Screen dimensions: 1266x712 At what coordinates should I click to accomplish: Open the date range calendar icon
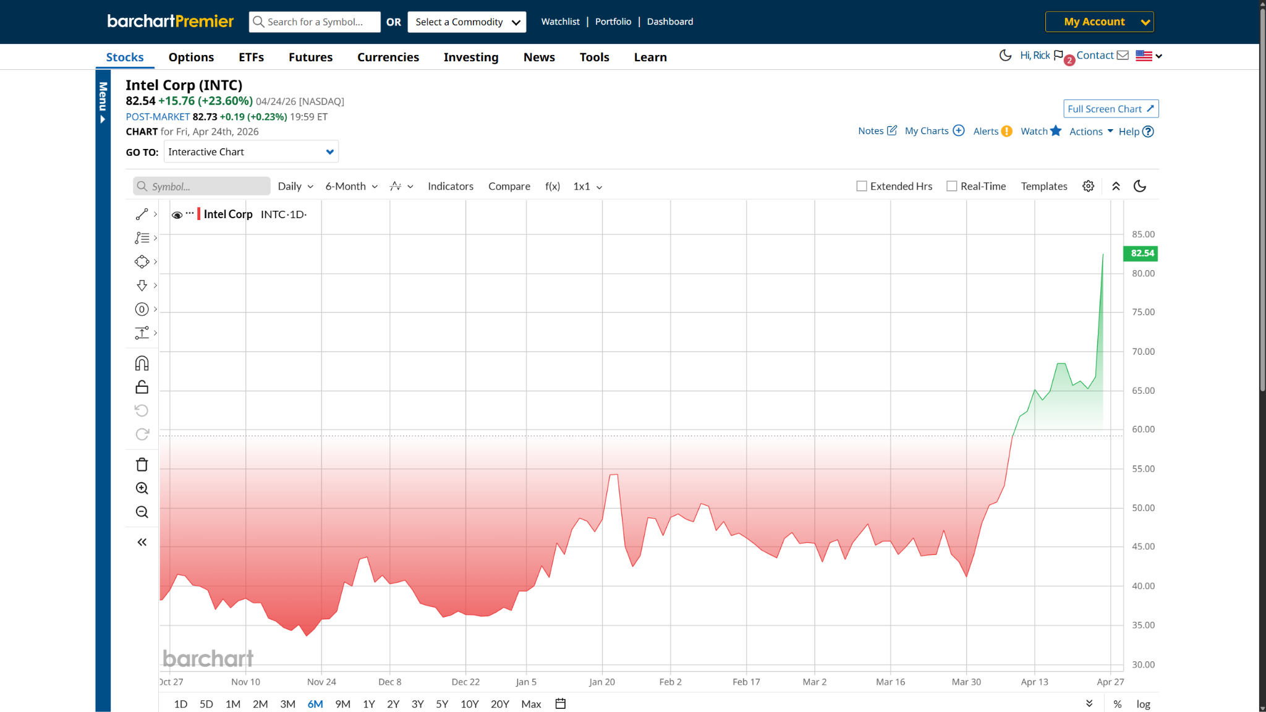[560, 703]
